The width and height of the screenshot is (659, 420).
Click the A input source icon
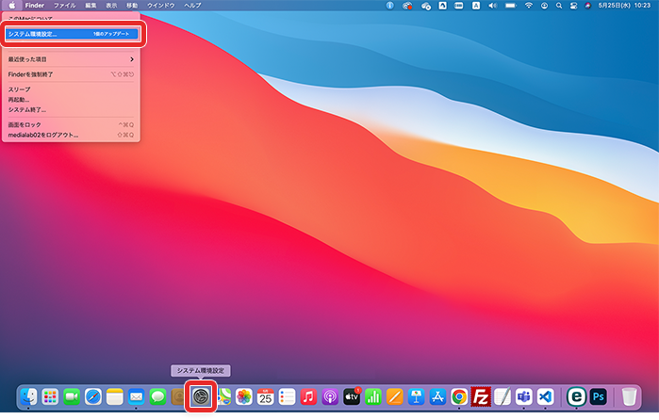tap(475, 6)
